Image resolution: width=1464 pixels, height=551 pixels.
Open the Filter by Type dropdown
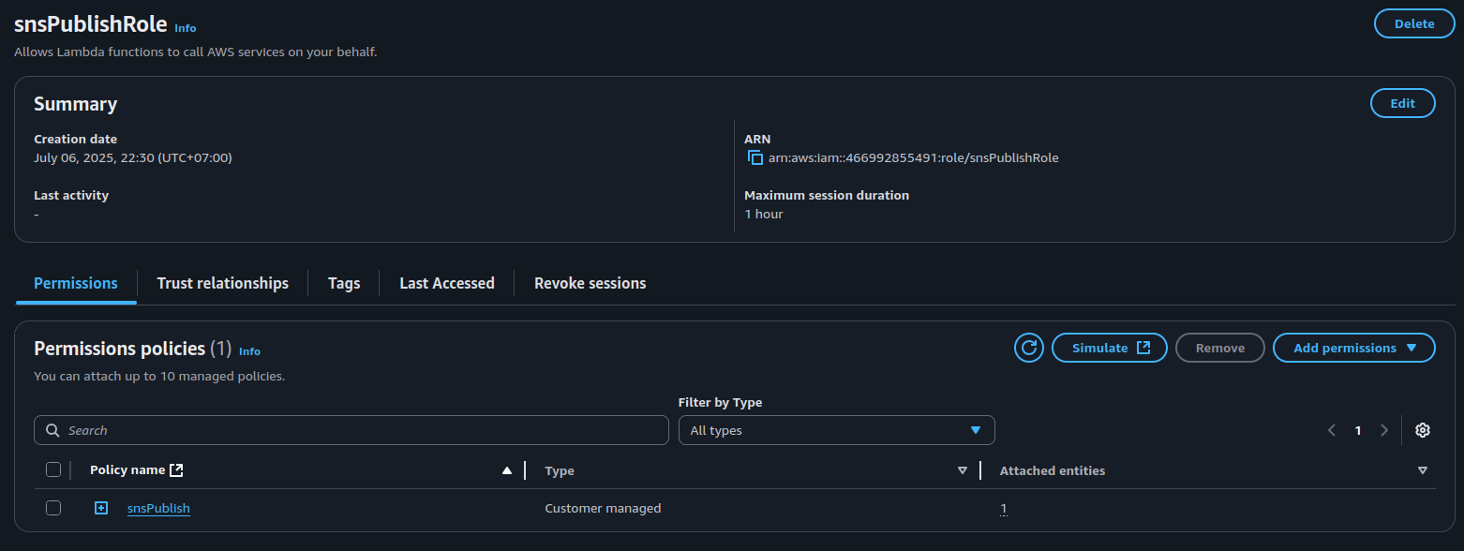pyautogui.click(x=836, y=430)
